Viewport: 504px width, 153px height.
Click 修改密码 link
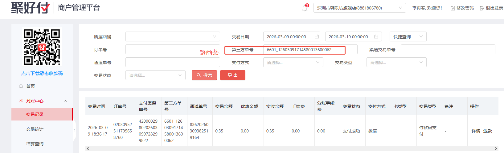point(465,8)
